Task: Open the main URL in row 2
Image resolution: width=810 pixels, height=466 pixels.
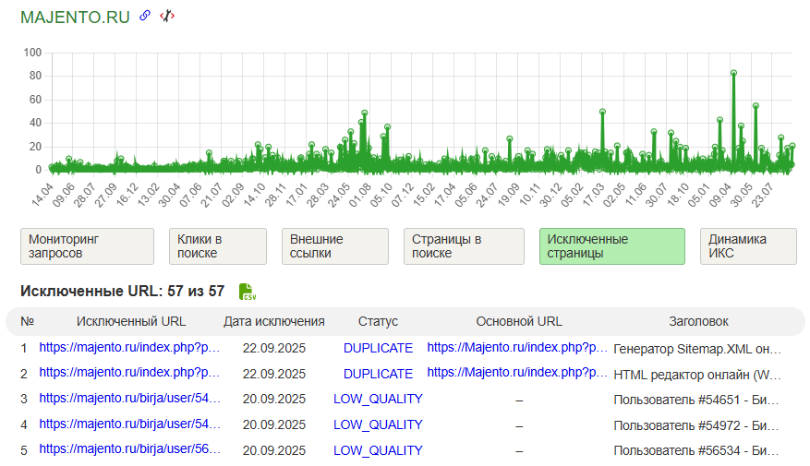Action: 516,374
